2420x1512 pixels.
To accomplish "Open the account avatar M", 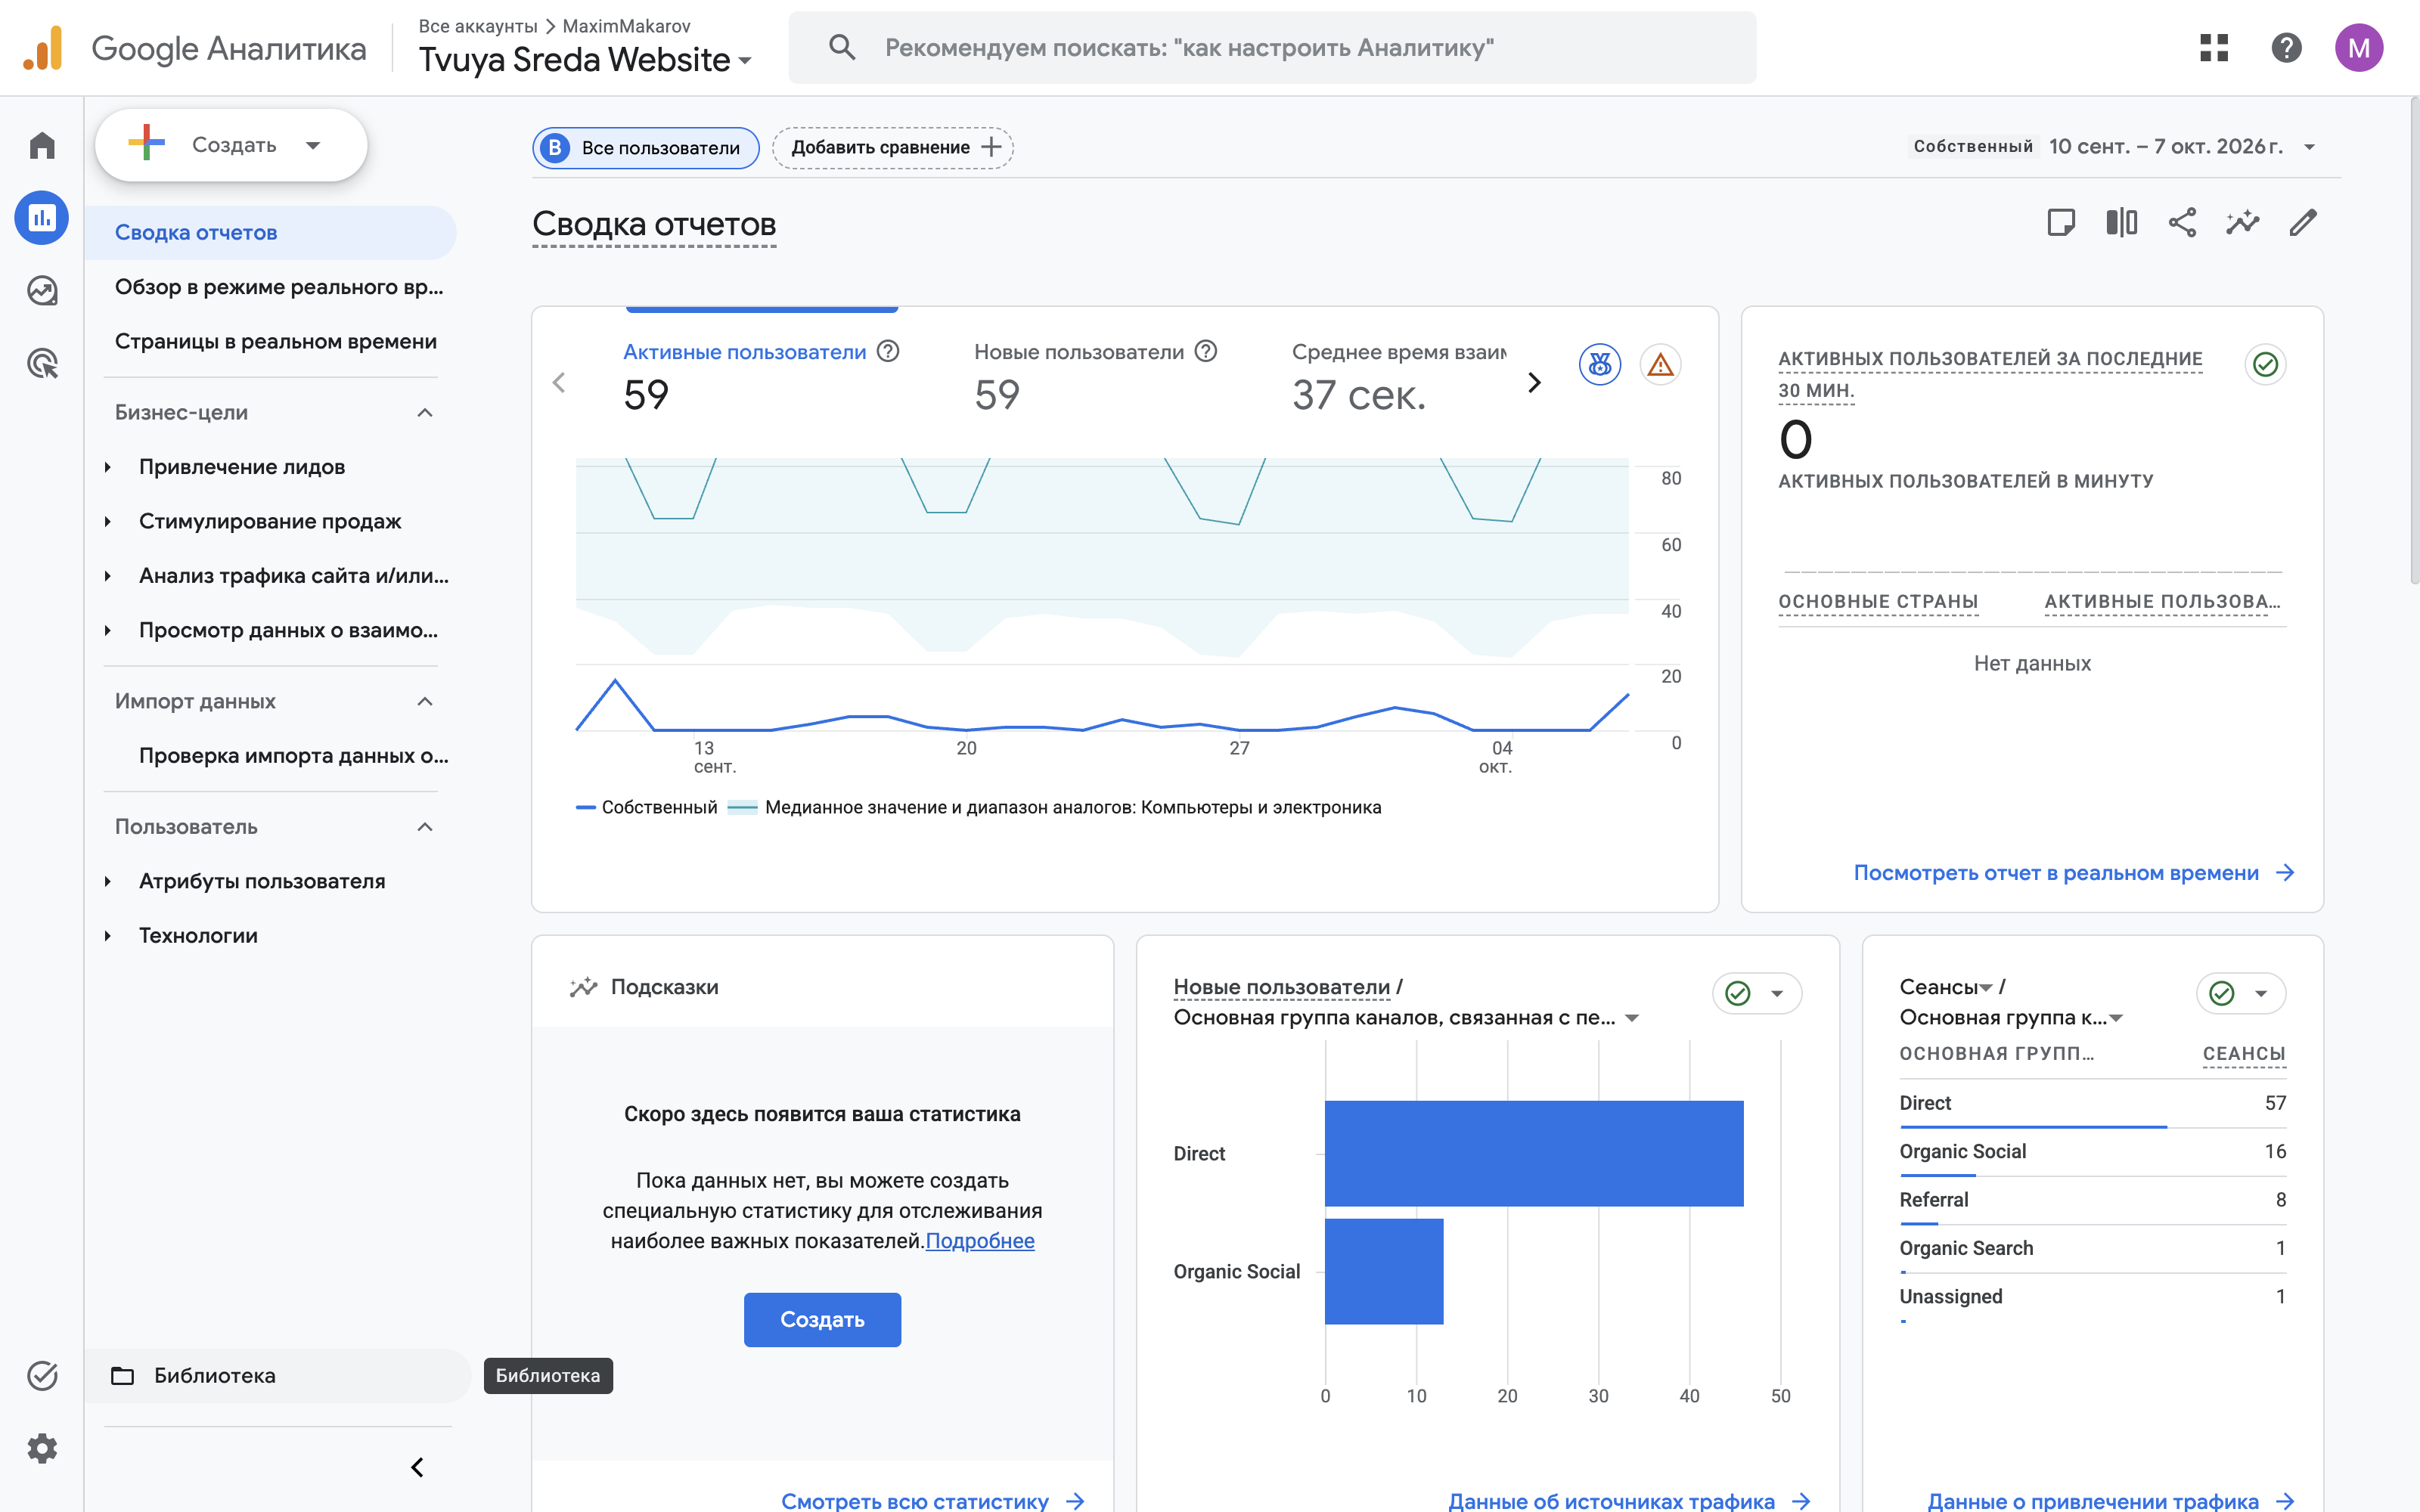I will pos(2359,48).
